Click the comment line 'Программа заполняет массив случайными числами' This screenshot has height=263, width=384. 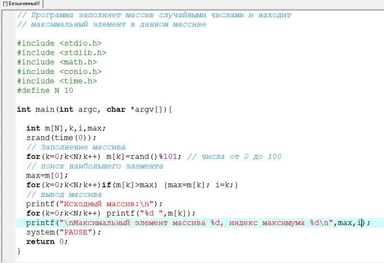pyautogui.click(x=154, y=15)
